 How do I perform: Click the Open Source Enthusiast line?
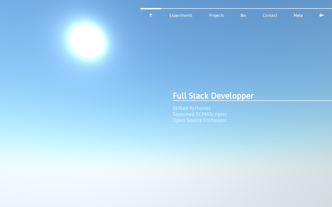199,120
